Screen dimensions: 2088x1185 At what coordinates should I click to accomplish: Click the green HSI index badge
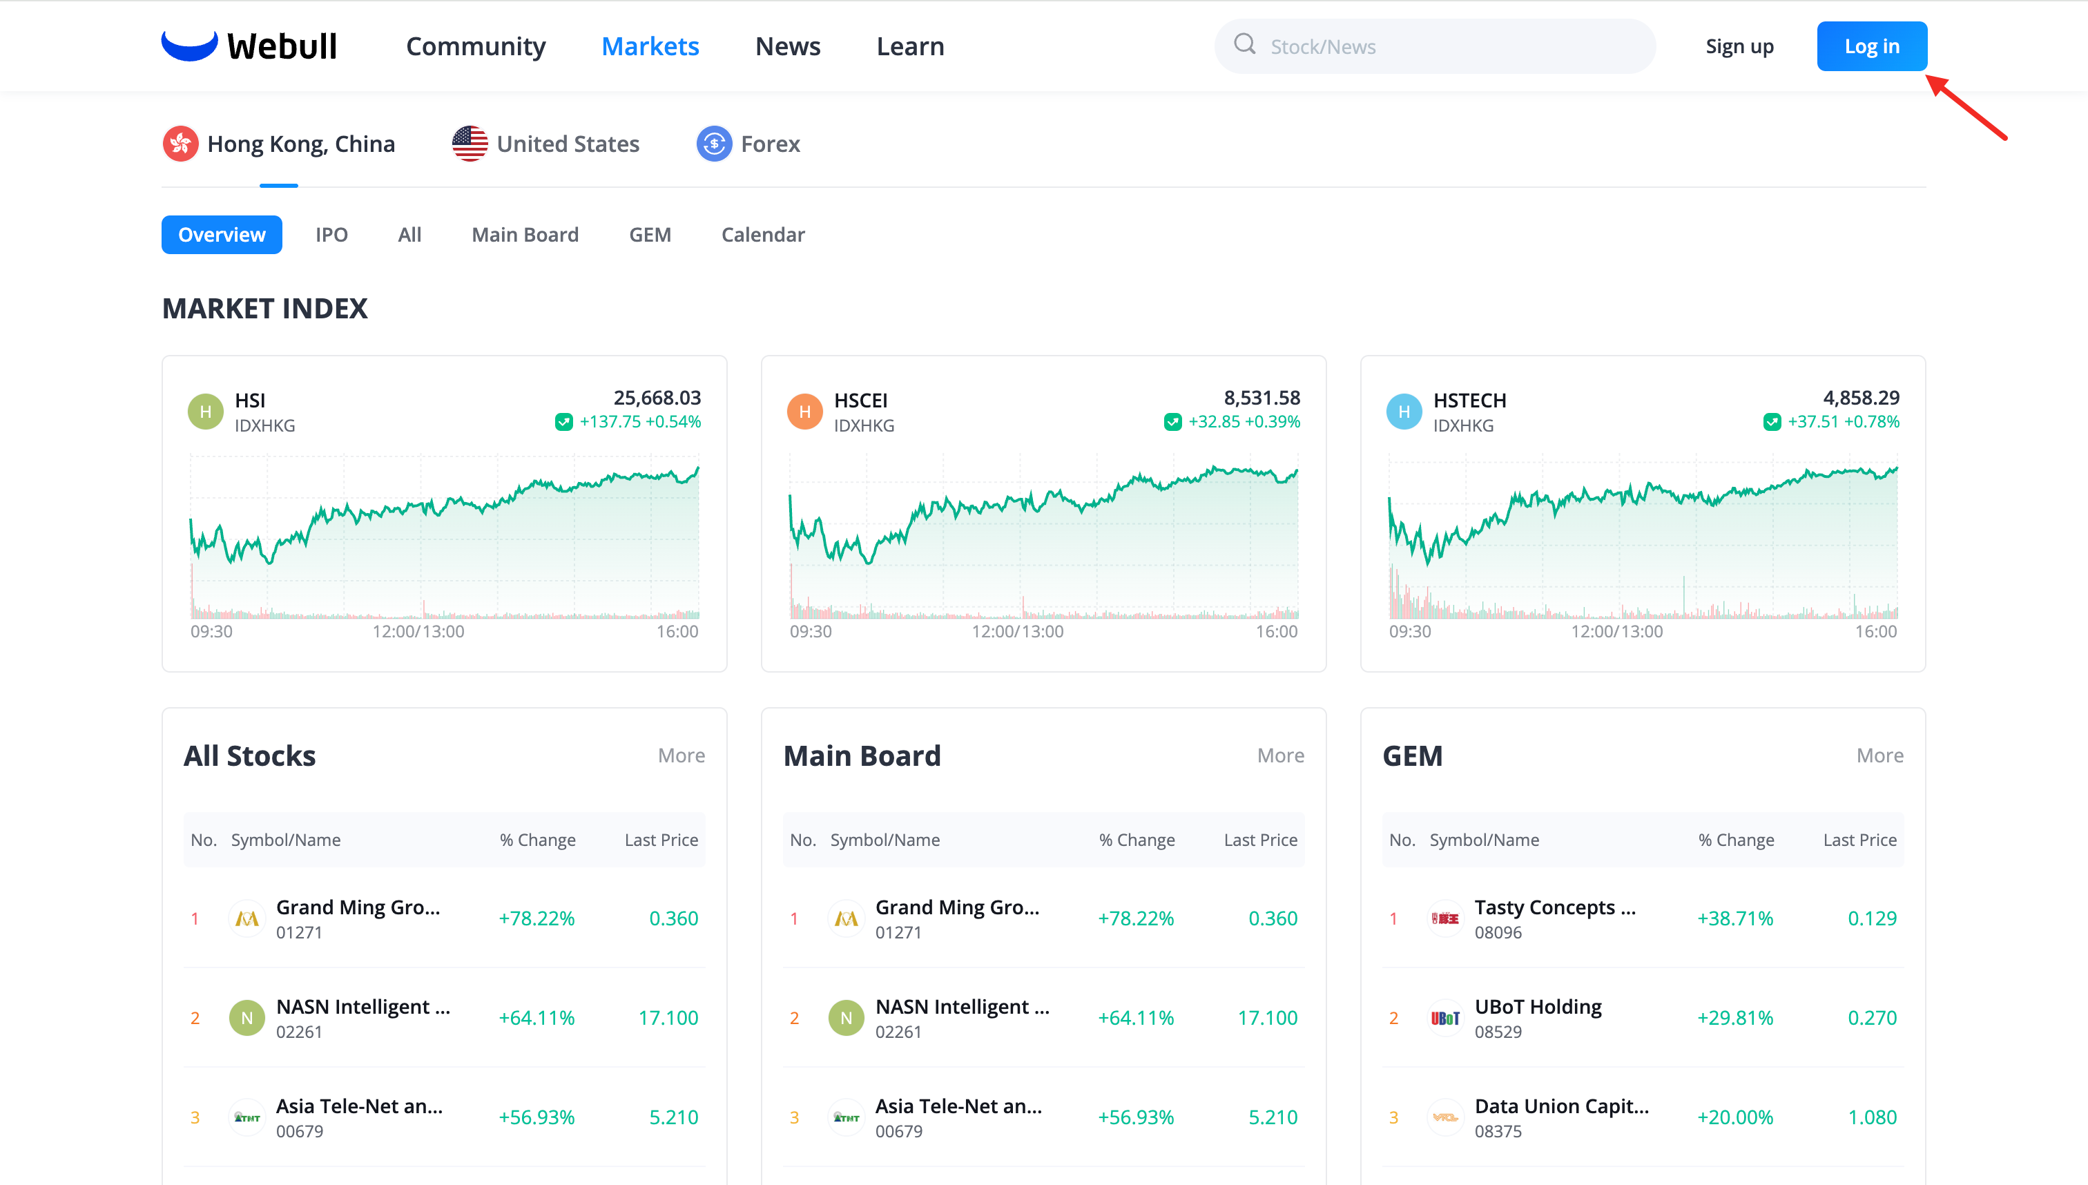point(205,412)
